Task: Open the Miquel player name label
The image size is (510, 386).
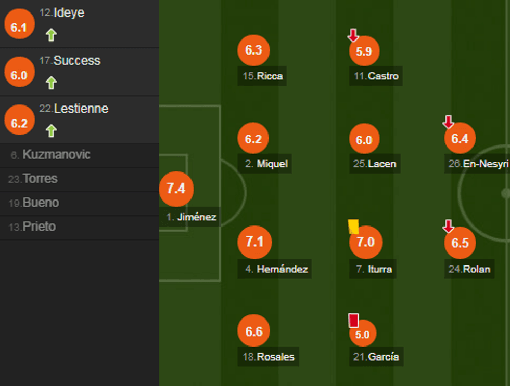Action: (266, 164)
